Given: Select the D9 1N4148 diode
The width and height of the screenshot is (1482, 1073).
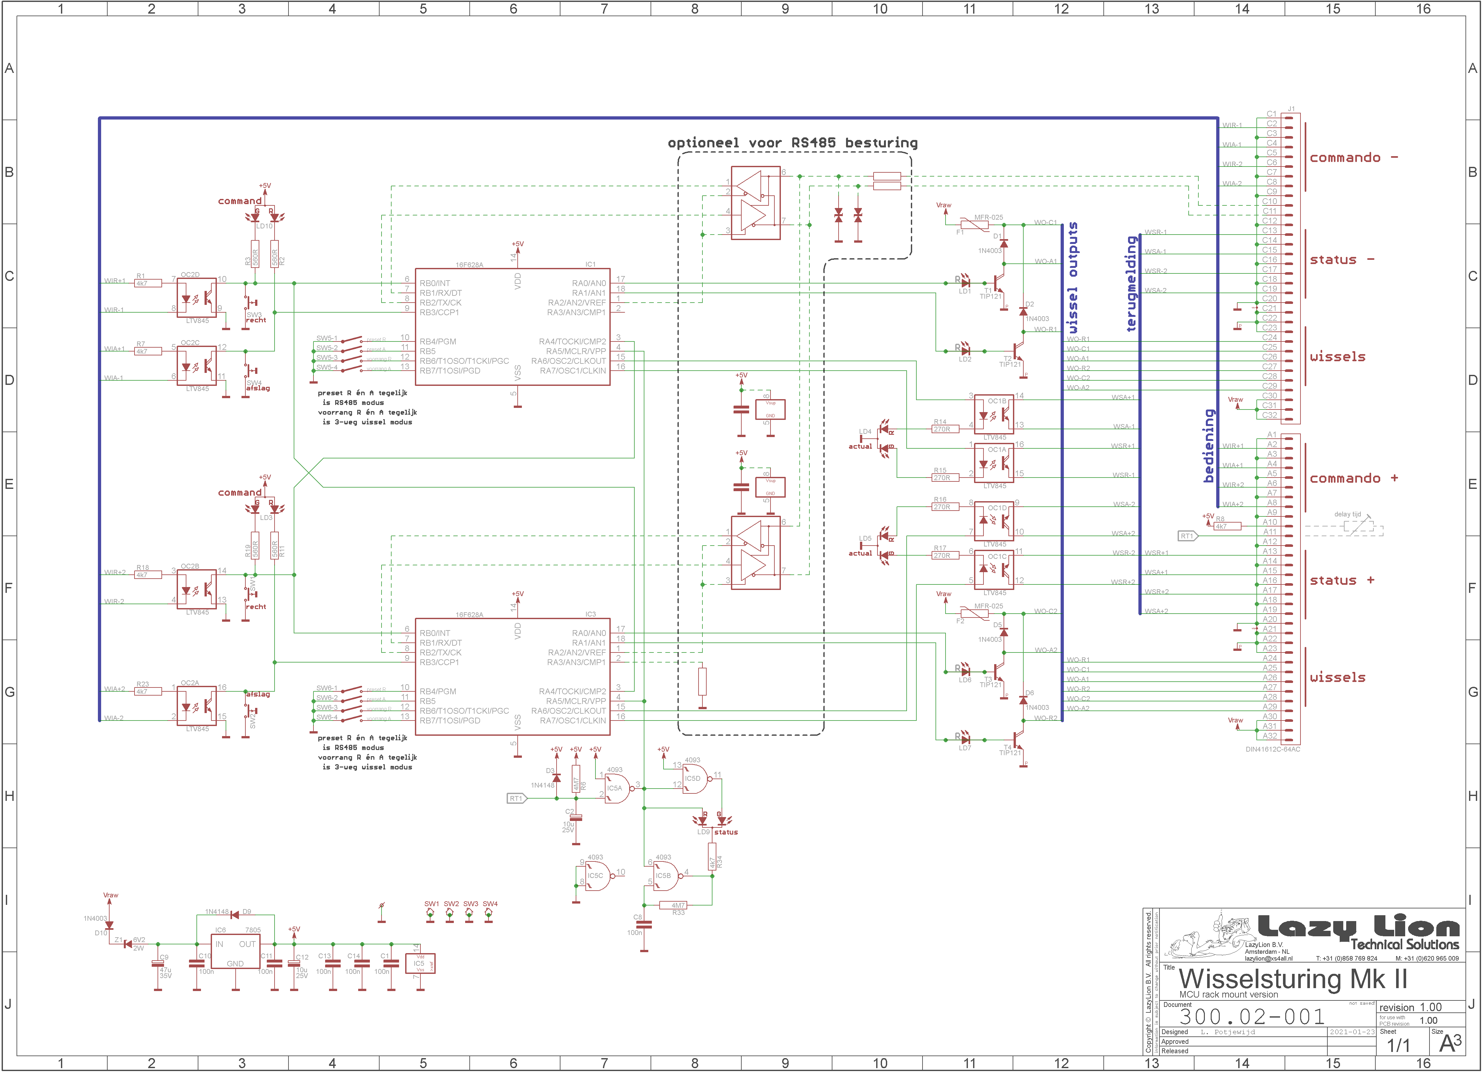Looking at the screenshot, I should click(235, 914).
